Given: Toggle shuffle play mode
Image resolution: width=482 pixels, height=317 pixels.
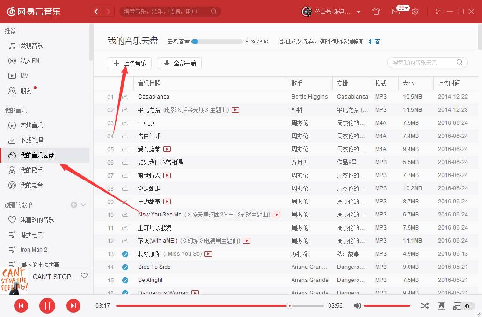Looking at the screenshot, I should (424, 306).
